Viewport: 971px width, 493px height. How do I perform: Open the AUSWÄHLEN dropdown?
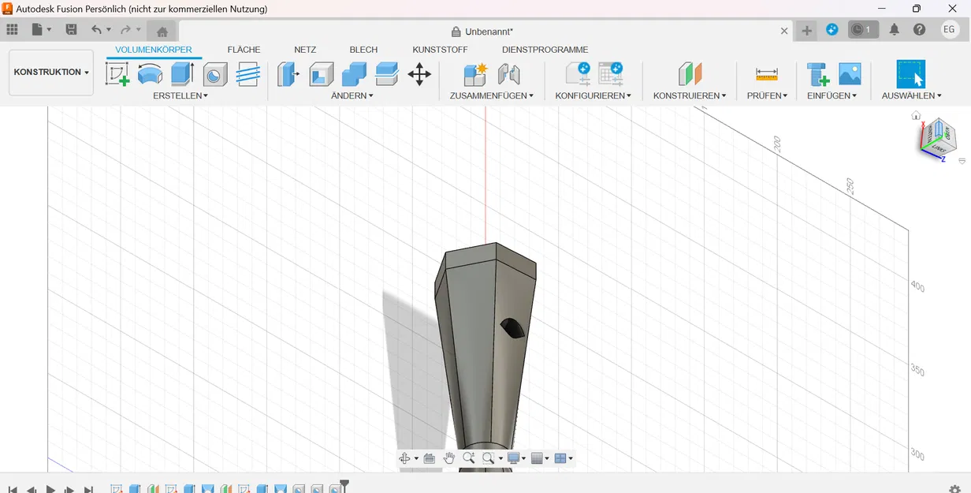[912, 95]
